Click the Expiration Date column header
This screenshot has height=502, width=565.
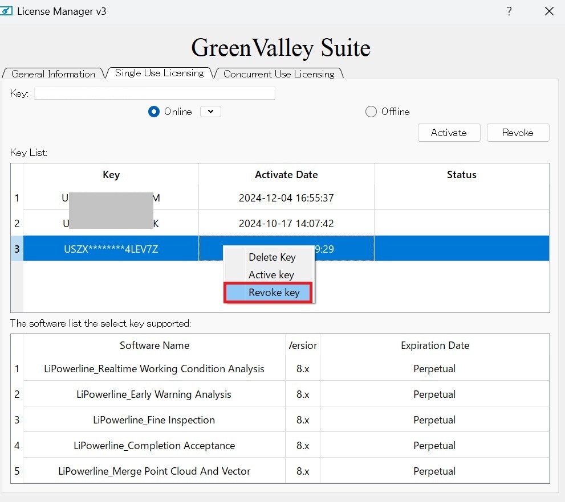(434, 345)
